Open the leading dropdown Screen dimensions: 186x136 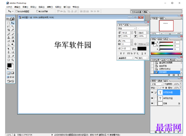pyautogui.click(x=147, y=33)
